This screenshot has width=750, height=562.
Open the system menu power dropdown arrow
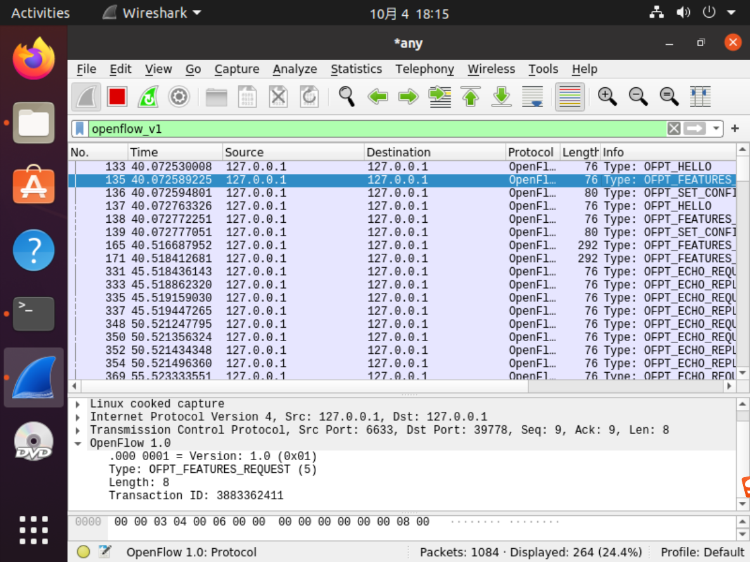coord(732,13)
